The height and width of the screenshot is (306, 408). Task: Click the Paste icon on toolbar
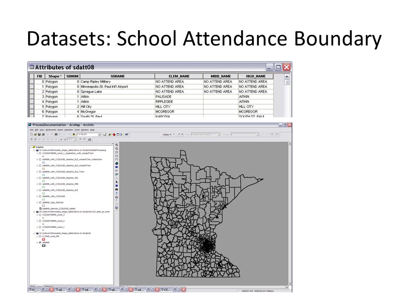click(56, 135)
